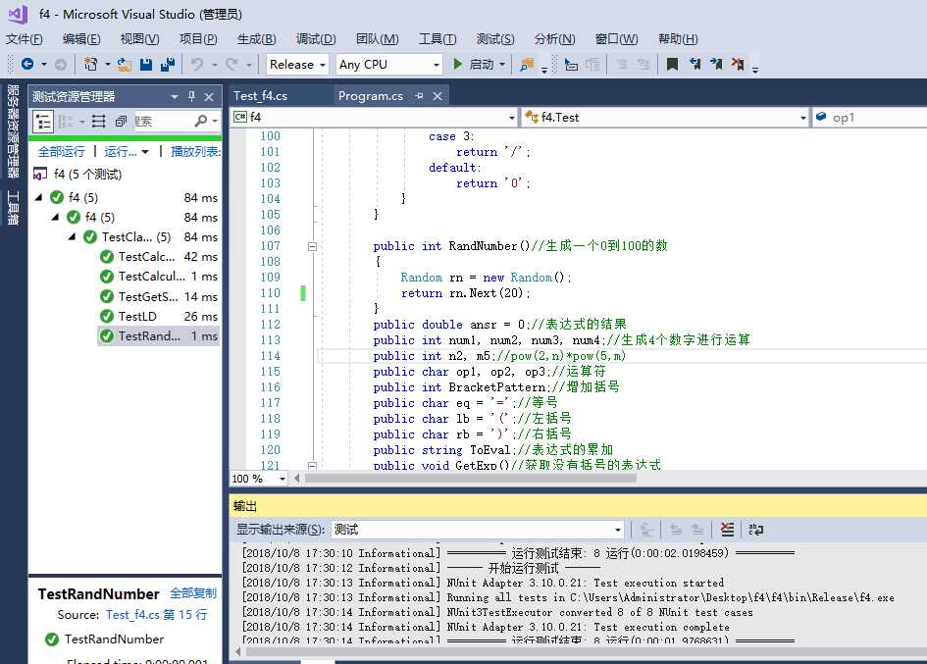This screenshot has width=927, height=664.
Task: Start debugging with the green play icon
Action: [457, 64]
